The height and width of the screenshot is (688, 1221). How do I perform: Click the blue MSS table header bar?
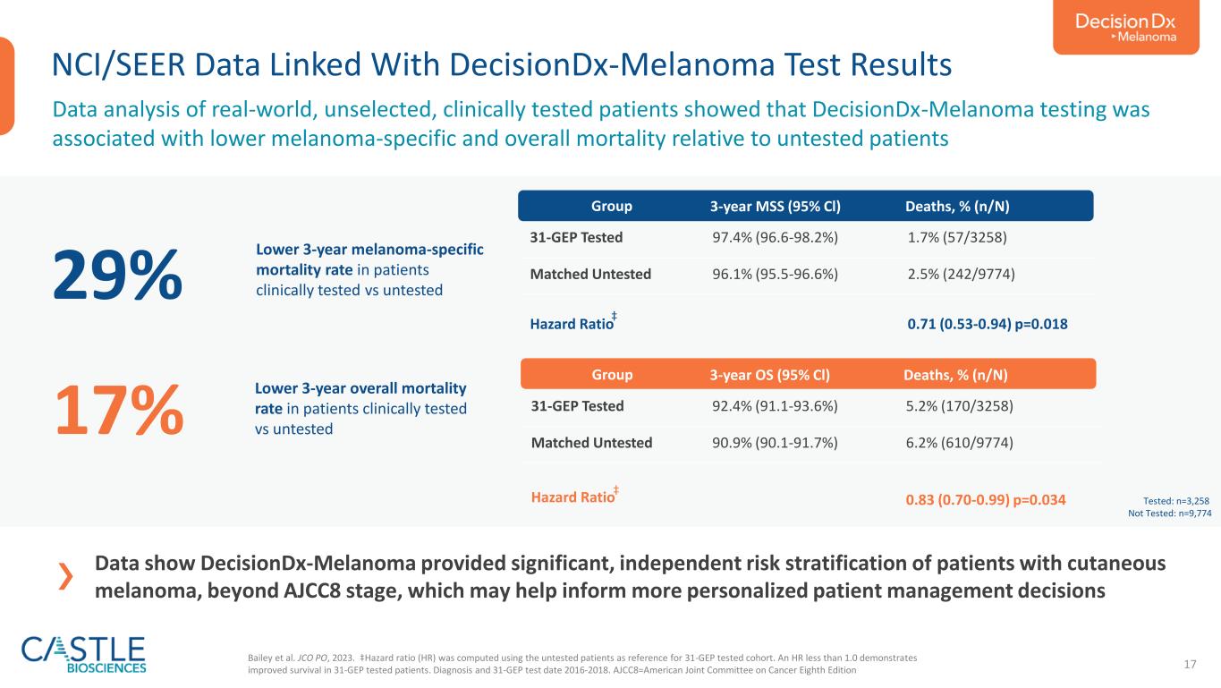pos(805,206)
